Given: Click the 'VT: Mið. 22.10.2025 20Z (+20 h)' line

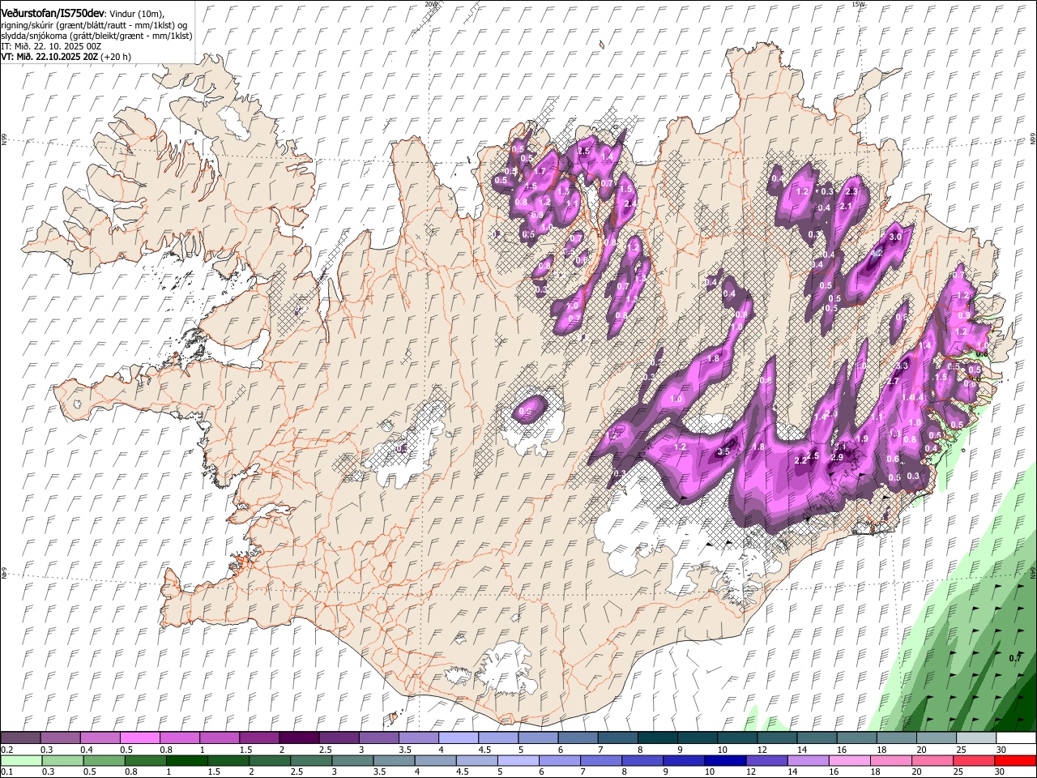Looking at the screenshot, I should click(66, 57).
